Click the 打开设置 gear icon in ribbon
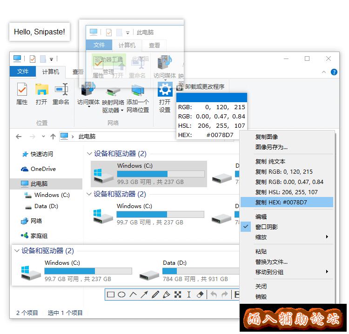This screenshot has width=349, height=334. tap(165, 89)
